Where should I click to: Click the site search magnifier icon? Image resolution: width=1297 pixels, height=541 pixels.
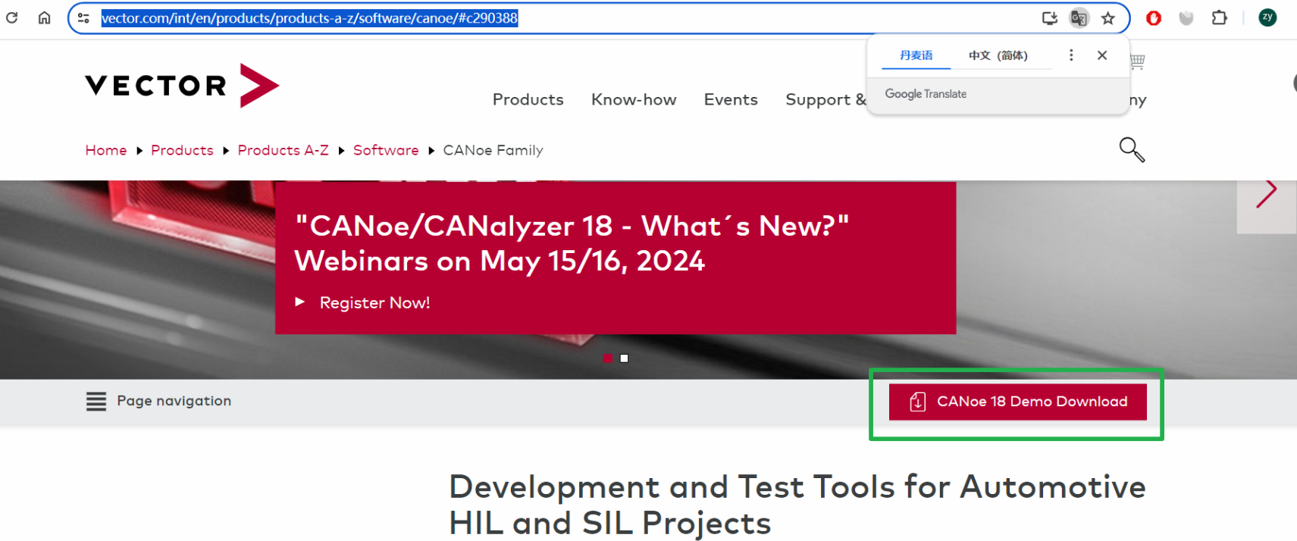1132,149
